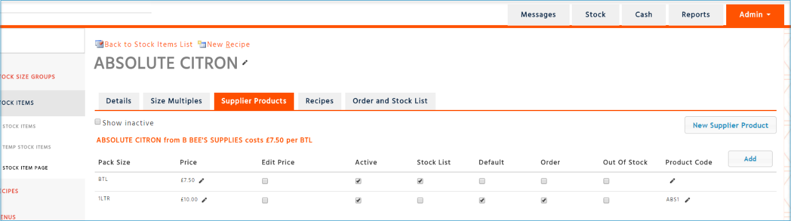Edit the ABS1 product code pencil
The height and width of the screenshot is (221, 791).
(x=687, y=200)
